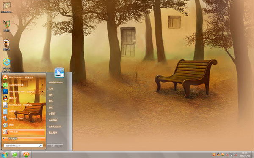
Task: Open the music-note computer icon on the desktop
Action: [7, 25]
